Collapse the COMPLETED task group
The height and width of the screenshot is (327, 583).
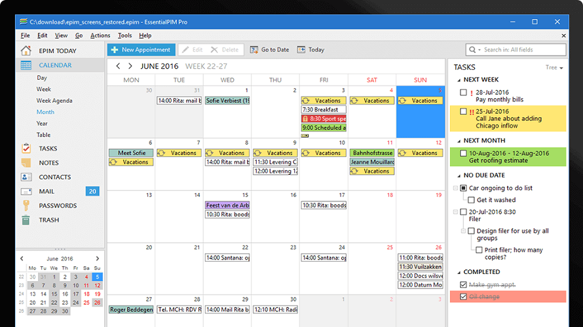(459, 272)
